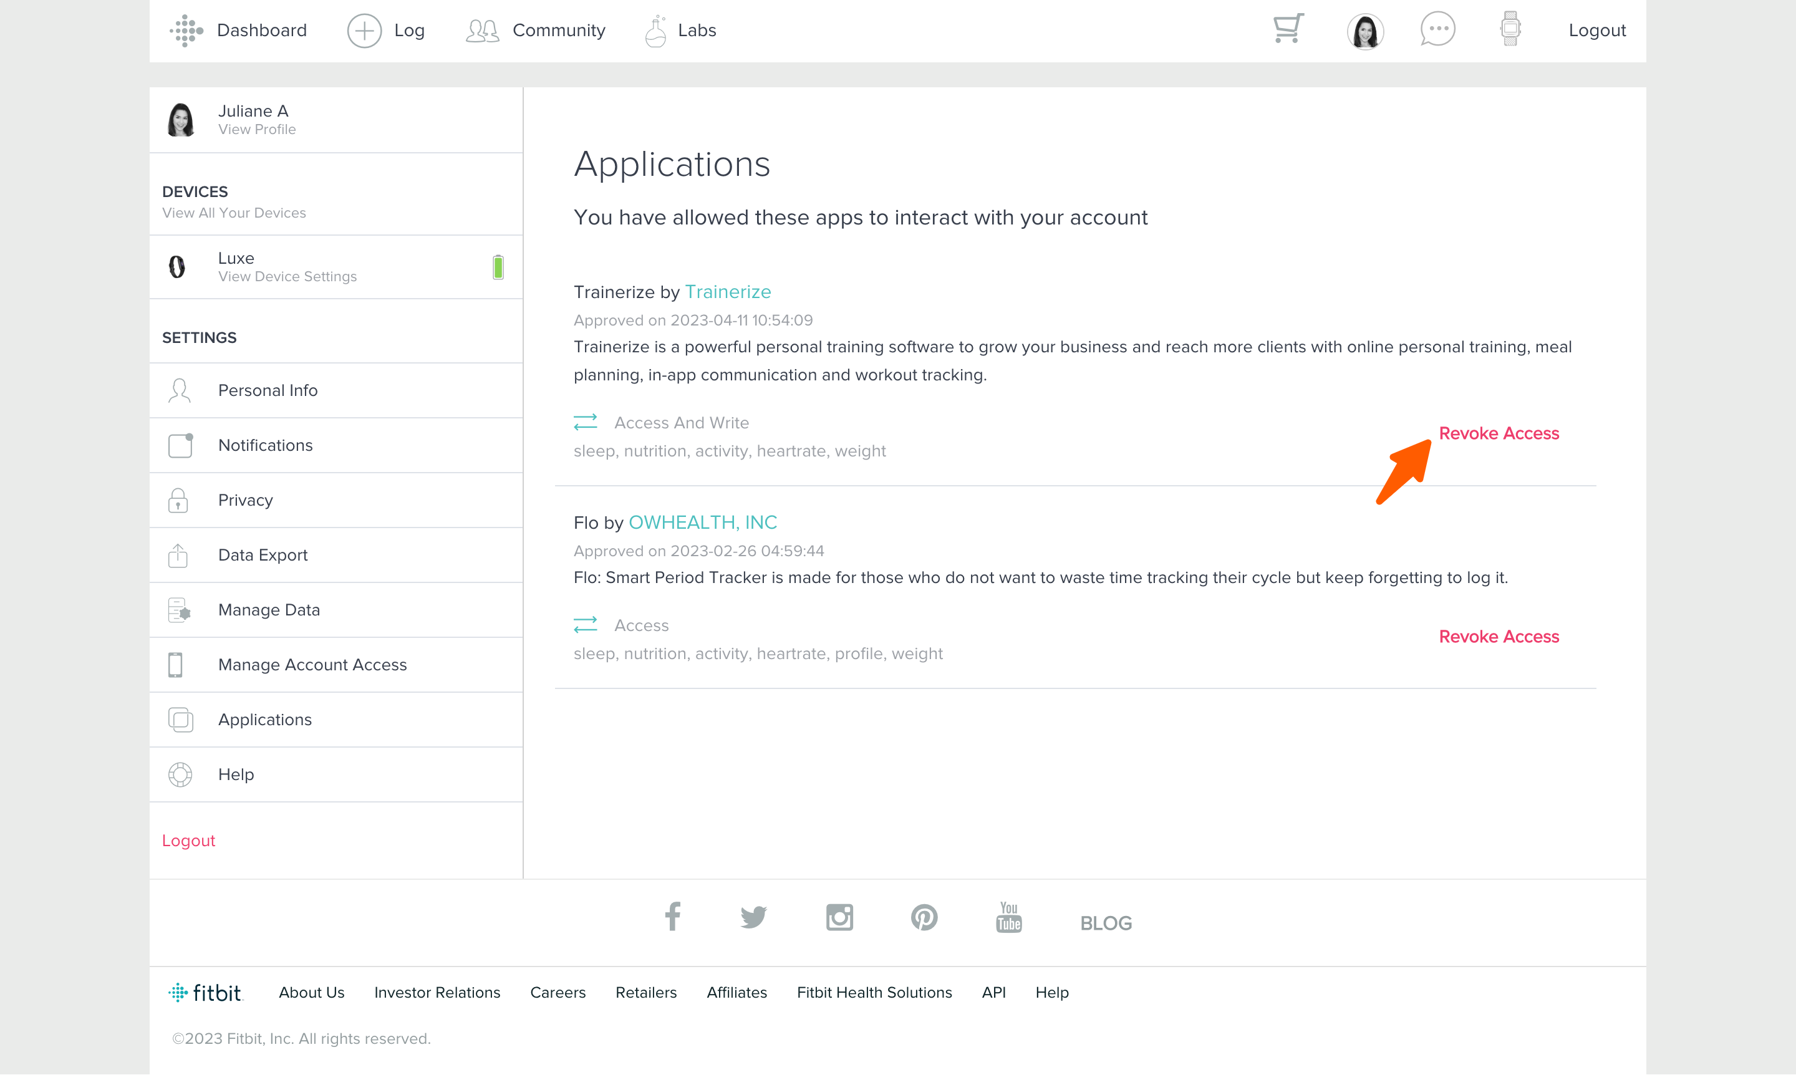
Task: Click the Help lifebuoy icon
Action: click(x=180, y=774)
